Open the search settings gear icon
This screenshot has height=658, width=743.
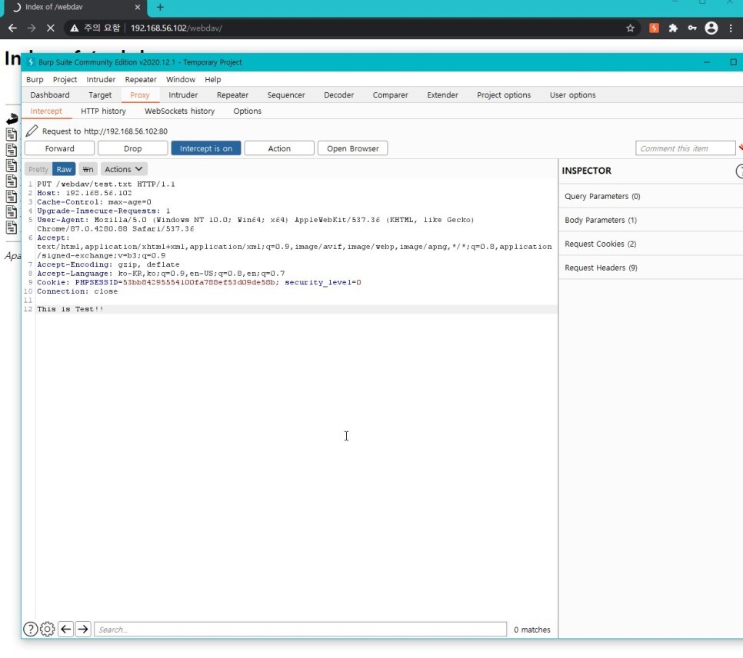click(x=48, y=629)
